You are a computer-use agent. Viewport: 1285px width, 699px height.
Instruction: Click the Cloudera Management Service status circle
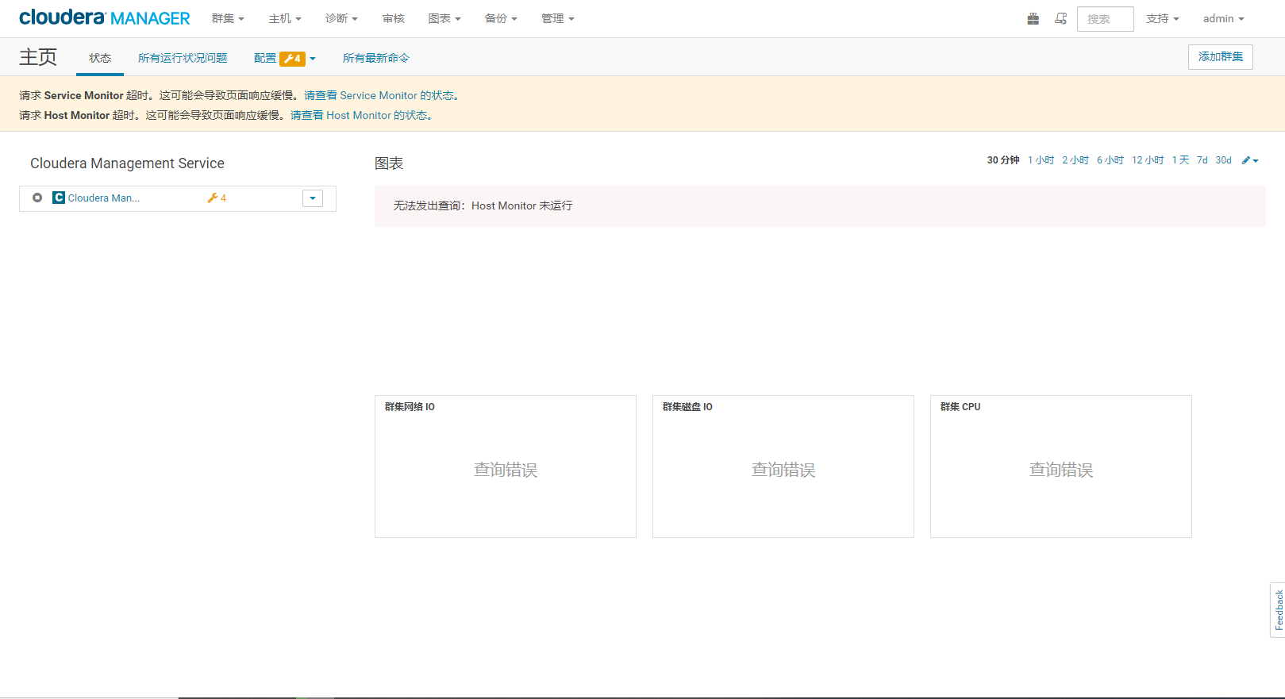[x=37, y=198]
